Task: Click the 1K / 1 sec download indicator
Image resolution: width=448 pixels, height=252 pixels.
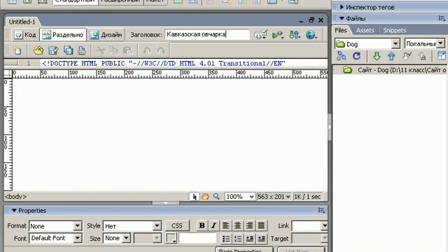Action: click(307, 197)
